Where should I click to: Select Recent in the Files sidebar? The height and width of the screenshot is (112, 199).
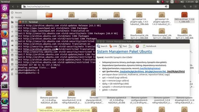[18, 12]
